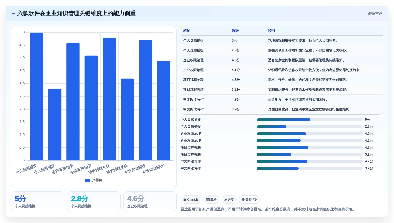Click the 表格 chip
Viewport: 394px width, 223px height.
(212, 200)
